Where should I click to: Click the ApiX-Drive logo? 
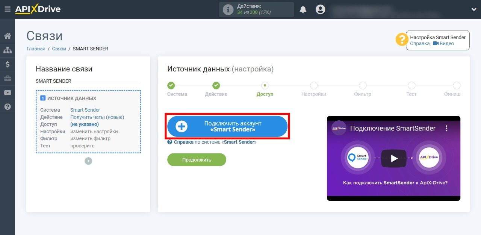tap(38, 9)
